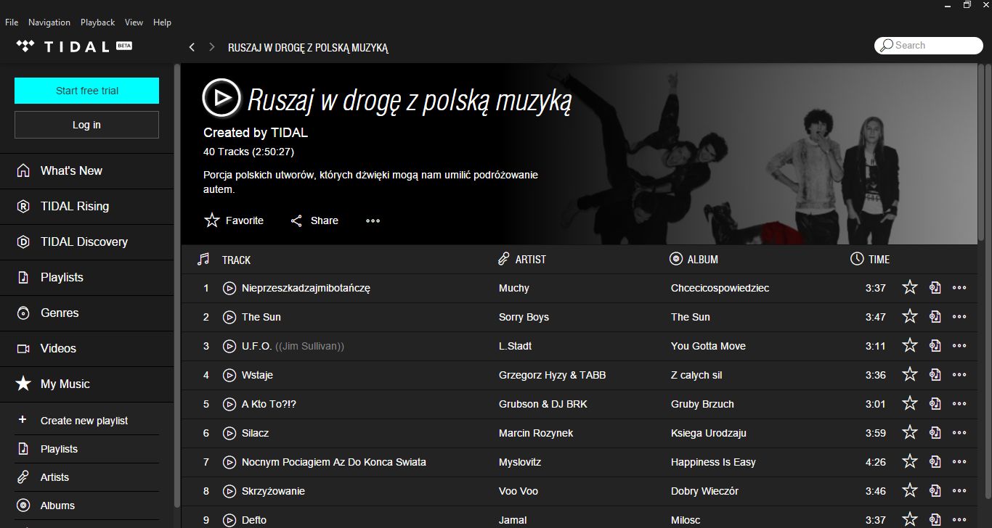Add A Kto To?!? to playlist icon
Viewport: 992px width, 528px height.
click(935, 404)
